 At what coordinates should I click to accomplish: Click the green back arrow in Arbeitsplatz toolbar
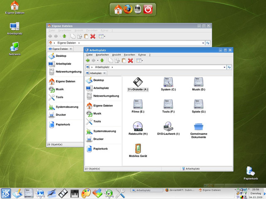tap(88, 61)
